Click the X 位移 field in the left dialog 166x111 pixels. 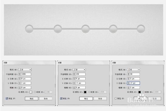(x=26, y=79)
